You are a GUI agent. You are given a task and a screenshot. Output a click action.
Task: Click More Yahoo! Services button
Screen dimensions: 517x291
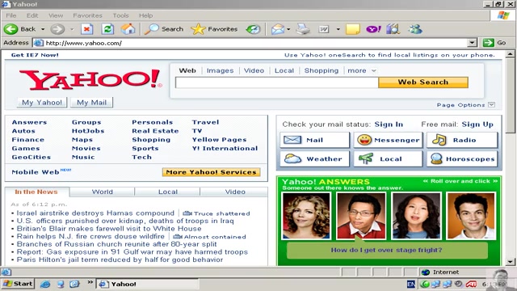[211, 172]
